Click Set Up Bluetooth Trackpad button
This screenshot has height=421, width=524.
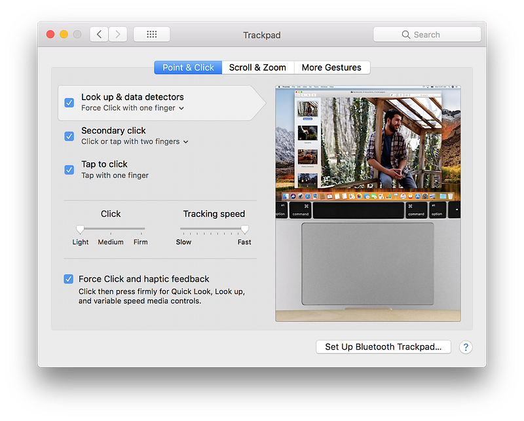coord(383,347)
